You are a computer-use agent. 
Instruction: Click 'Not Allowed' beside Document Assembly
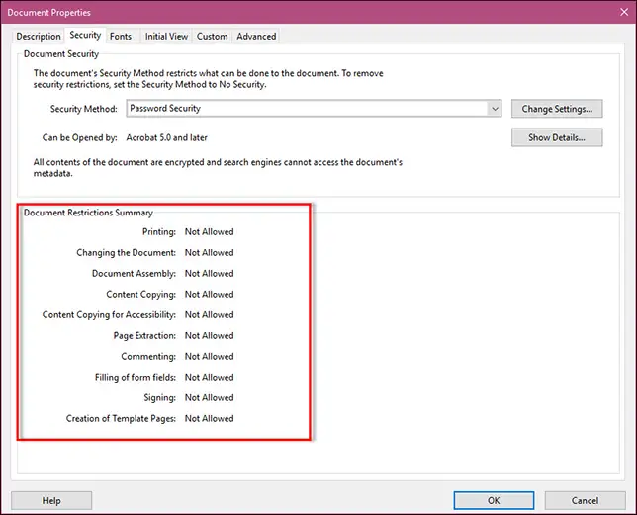coord(210,273)
